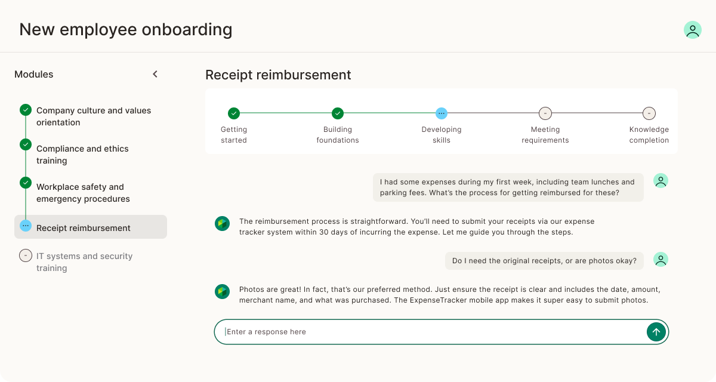
Task: Select the Compliance and ethics training link
Action: coord(82,155)
